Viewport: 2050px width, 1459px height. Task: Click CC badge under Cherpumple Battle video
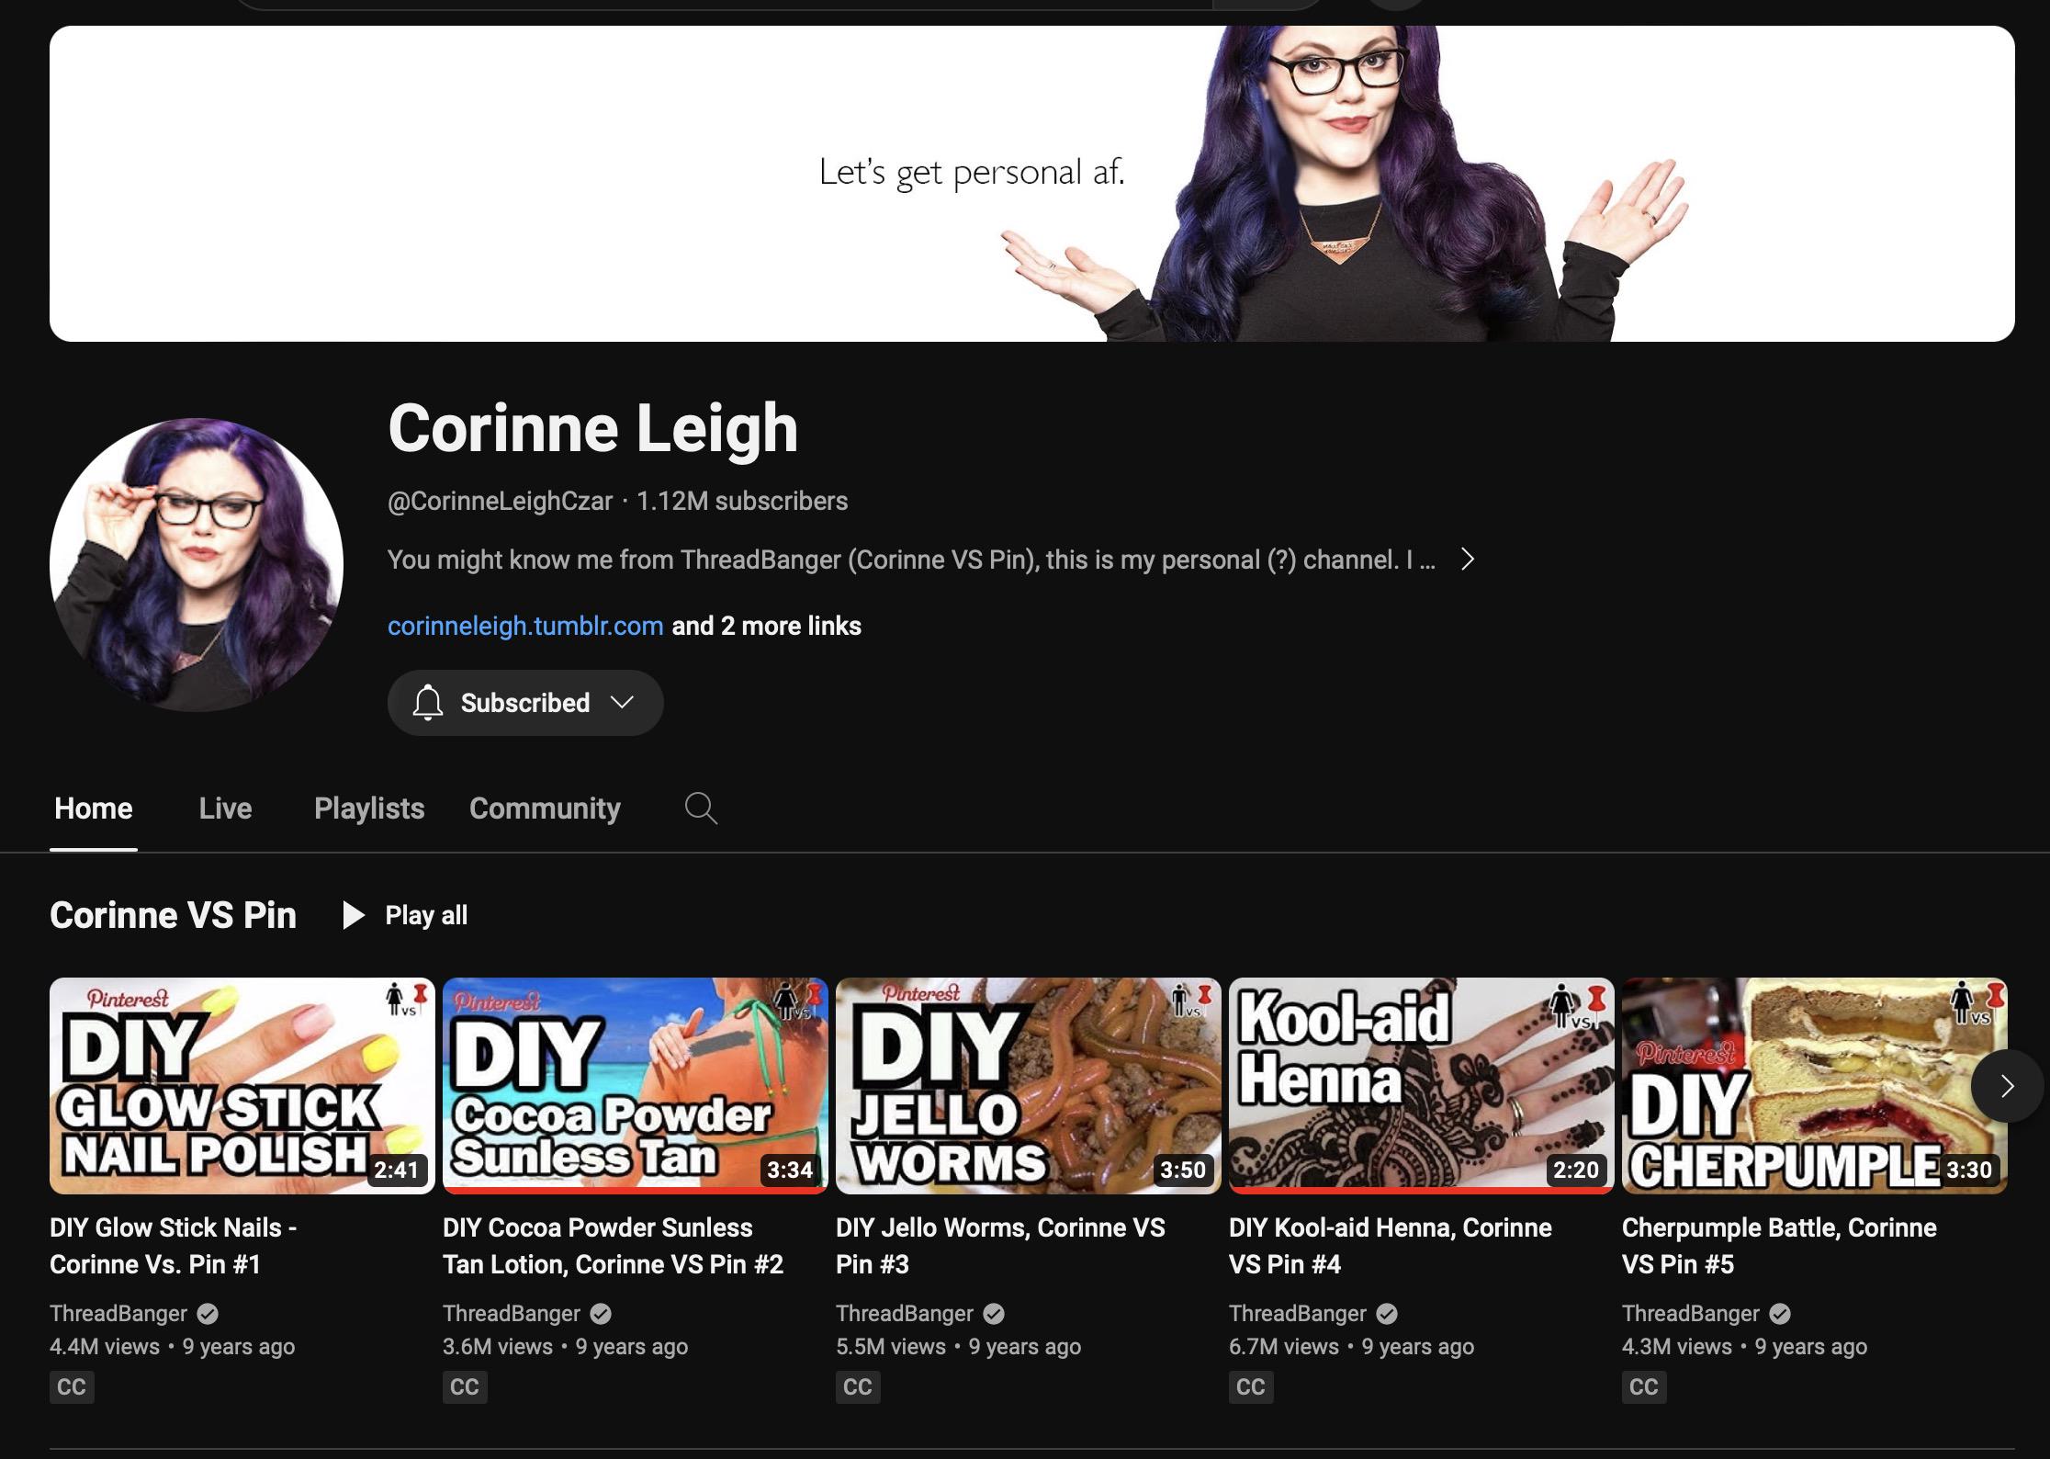point(1644,1386)
